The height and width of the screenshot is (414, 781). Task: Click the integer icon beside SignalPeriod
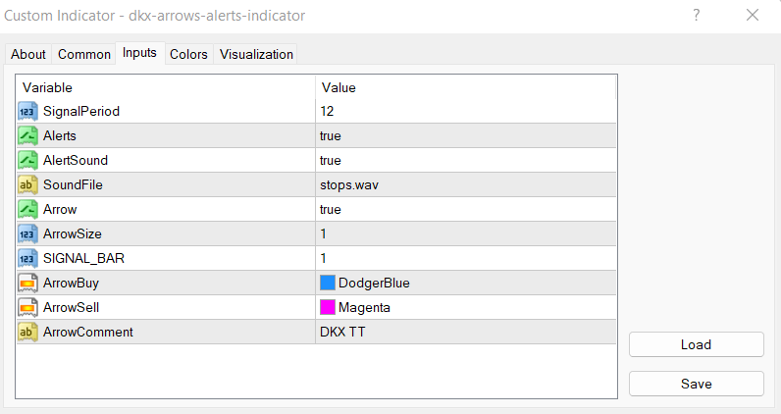coord(27,111)
